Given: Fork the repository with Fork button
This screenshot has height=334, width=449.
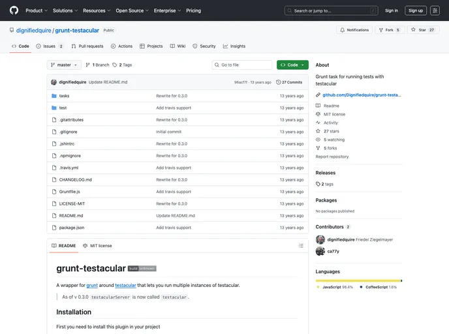Looking at the screenshot, I should pos(389,30).
